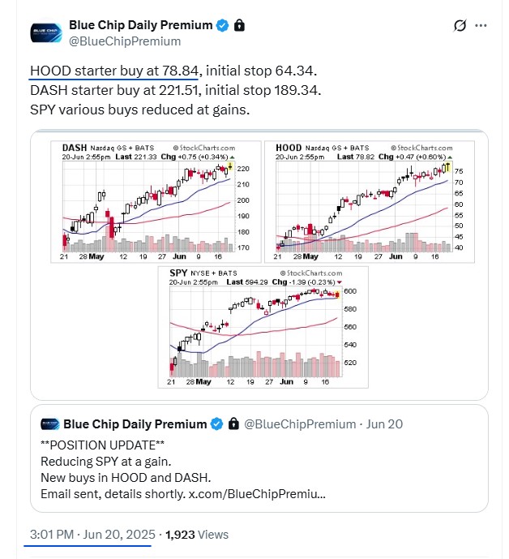
Task: Open the quoted POSITION UPDATE post
Action: tap(259, 458)
